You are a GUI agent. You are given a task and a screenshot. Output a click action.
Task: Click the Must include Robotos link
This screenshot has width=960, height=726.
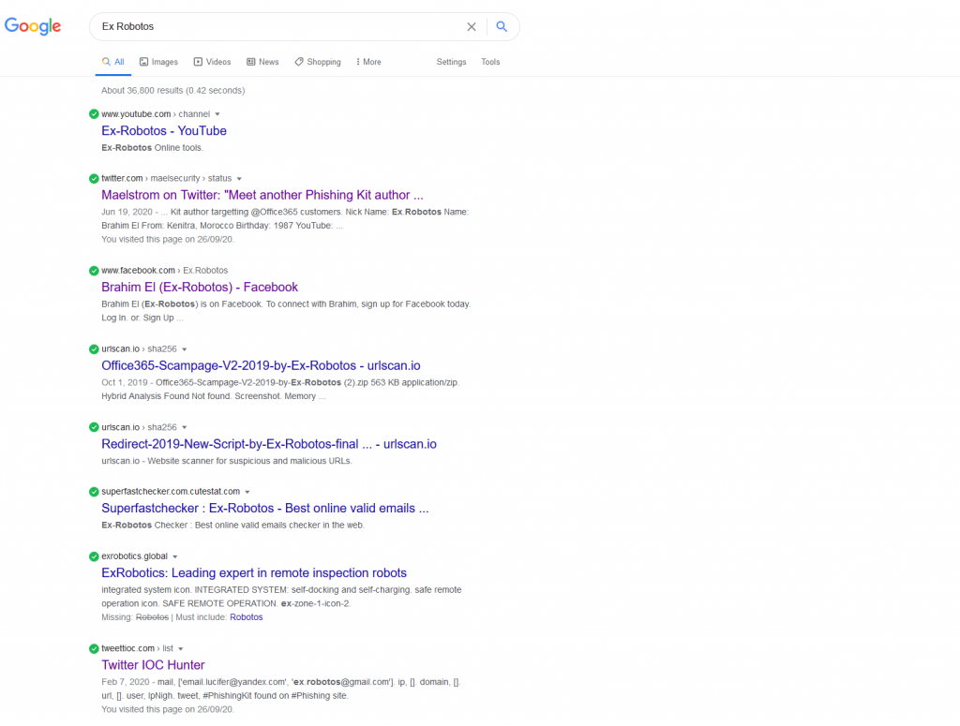(x=247, y=617)
